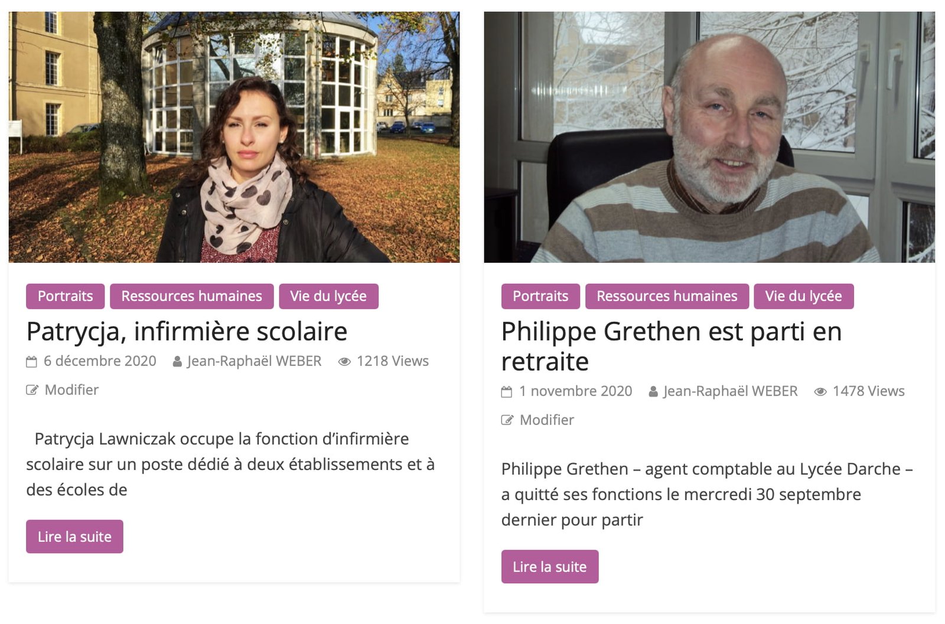Click author icon in Philippe Grethen article
The width and height of the screenshot is (945, 624).
tap(653, 392)
